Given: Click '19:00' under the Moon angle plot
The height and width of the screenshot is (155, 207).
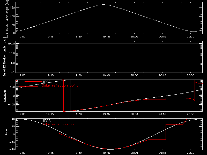Looking at the screenshot, I should point(22,75).
